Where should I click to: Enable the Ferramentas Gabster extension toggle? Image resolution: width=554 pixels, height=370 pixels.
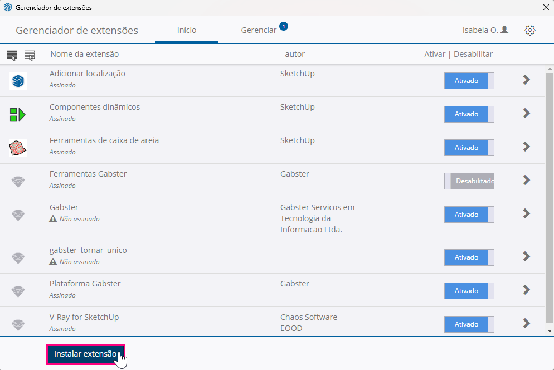[469, 181]
